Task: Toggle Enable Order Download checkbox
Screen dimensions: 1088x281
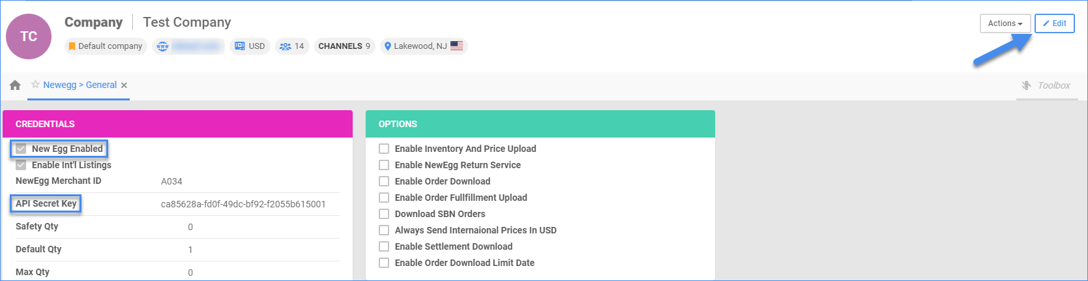Action: [384, 181]
